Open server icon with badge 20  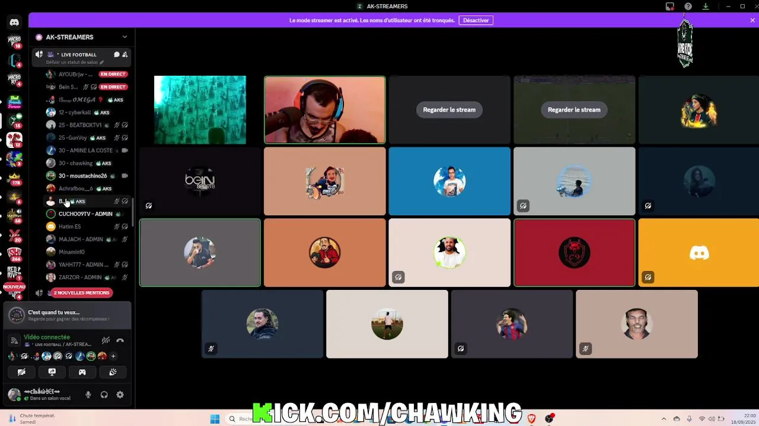pyautogui.click(x=14, y=235)
